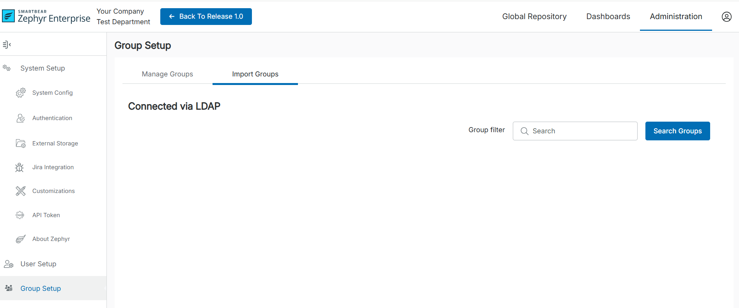Select the Import Groups tab
Screen dimensions: 739x308
255,74
